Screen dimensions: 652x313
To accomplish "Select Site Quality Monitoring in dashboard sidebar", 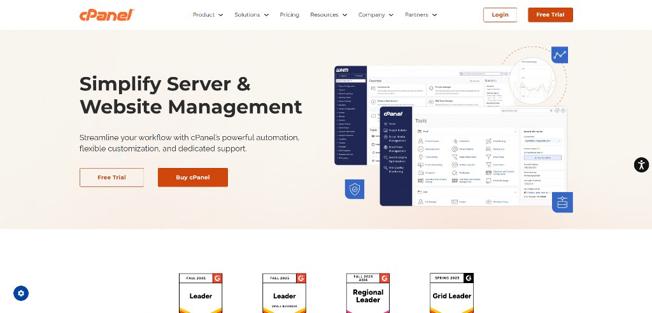I will (395, 170).
